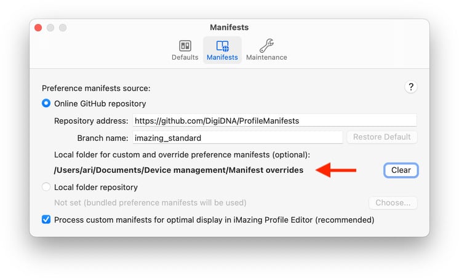Close the Manifests window with red button

[x=38, y=28]
